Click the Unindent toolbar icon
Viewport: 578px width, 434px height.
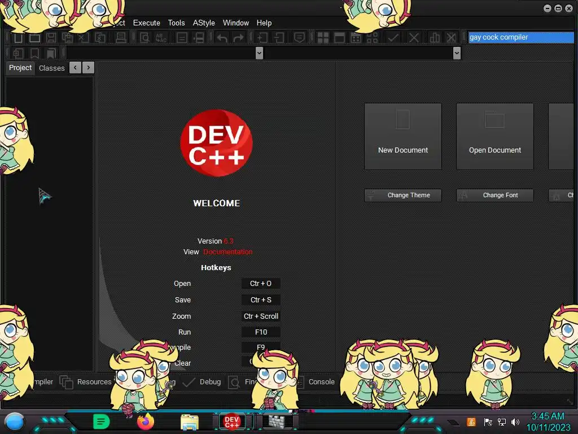279,38
